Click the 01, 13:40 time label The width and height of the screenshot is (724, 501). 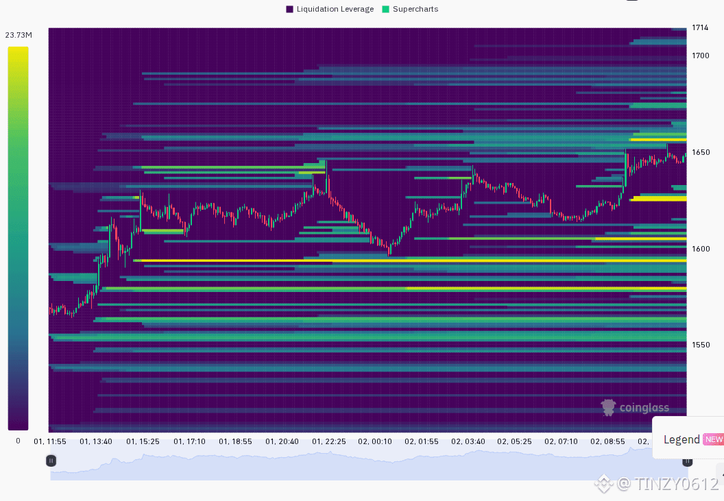point(96,441)
